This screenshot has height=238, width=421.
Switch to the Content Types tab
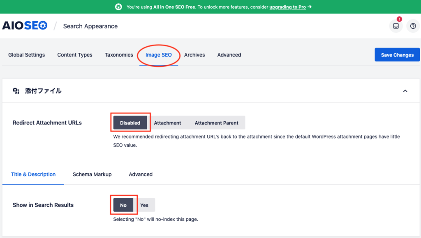click(x=75, y=55)
